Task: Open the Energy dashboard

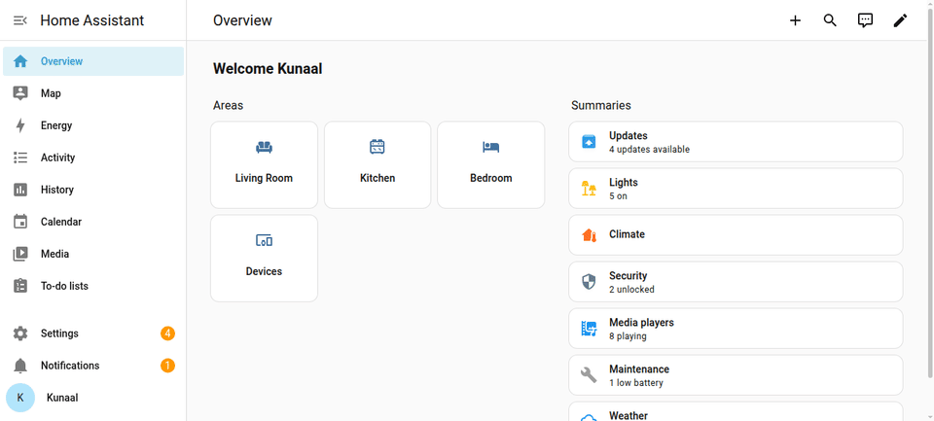Action: click(93, 125)
